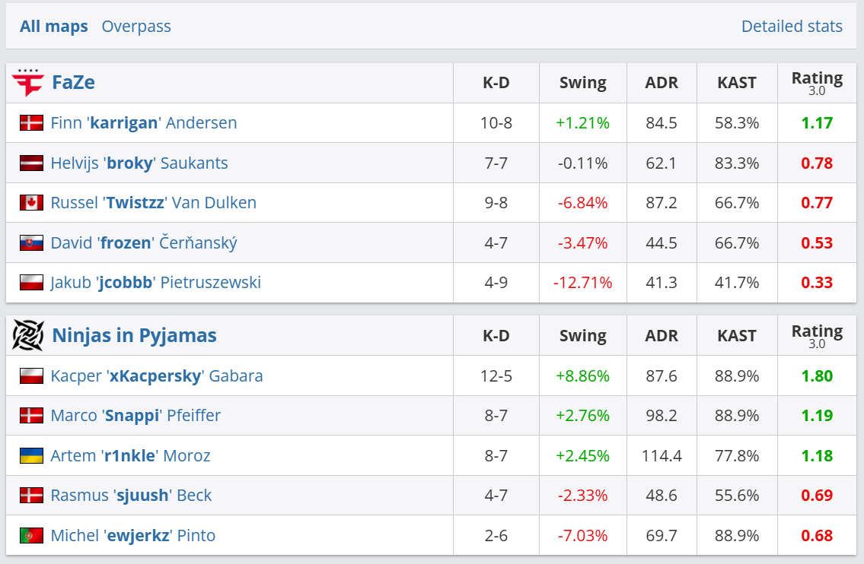Click the Danish flag beside karrigan

pyautogui.click(x=31, y=123)
